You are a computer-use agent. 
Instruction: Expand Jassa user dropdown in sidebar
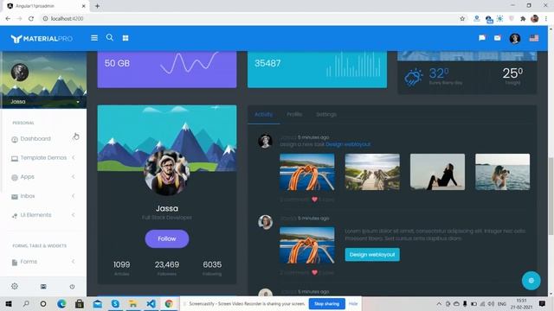tap(78, 102)
